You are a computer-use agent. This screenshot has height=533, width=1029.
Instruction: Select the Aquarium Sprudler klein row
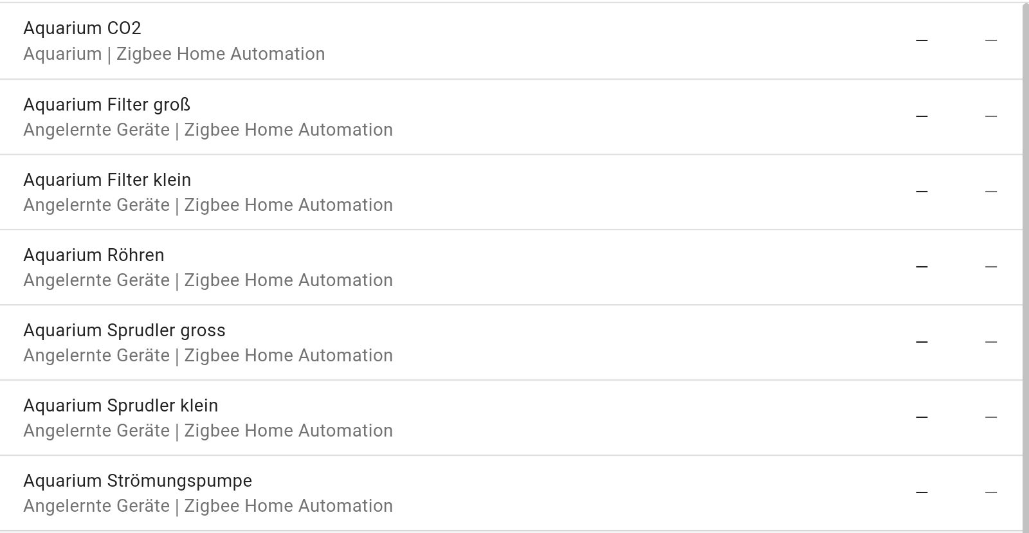[x=511, y=418]
